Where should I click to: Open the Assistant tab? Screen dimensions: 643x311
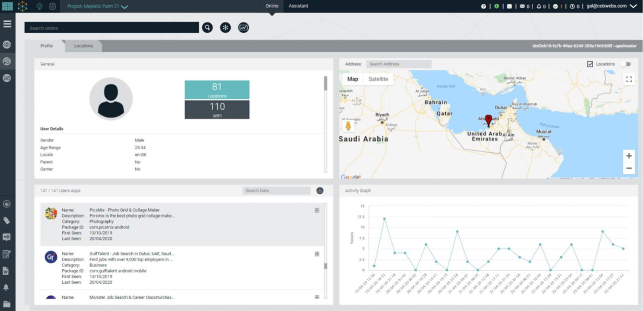(298, 6)
